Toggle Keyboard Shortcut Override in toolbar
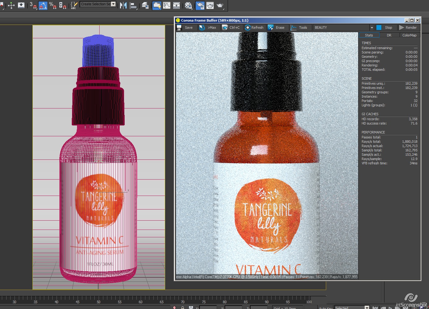Image resolution: width=429 pixels, height=309 pixels. click(x=21, y=5)
